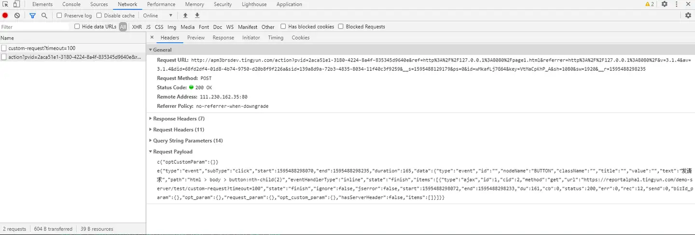Click the Export HAR download arrow
Image resolution: width=695 pixels, height=235 pixels.
(x=197, y=15)
